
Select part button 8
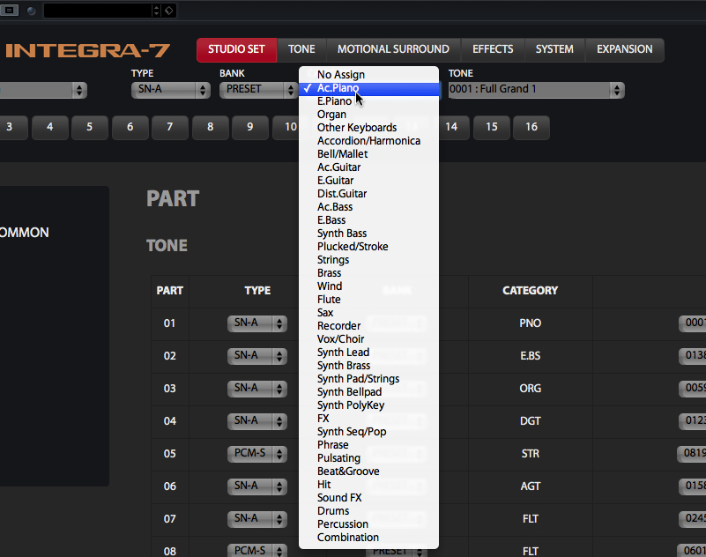(211, 128)
